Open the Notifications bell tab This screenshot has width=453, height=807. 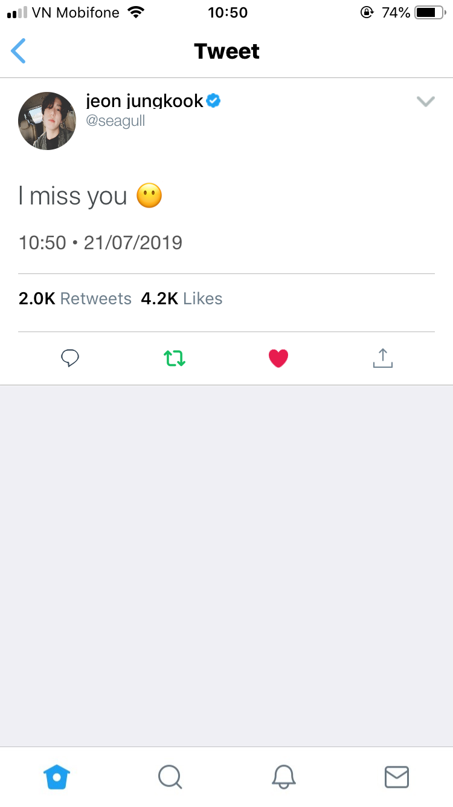pyautogui.click(x=283, y=776)
